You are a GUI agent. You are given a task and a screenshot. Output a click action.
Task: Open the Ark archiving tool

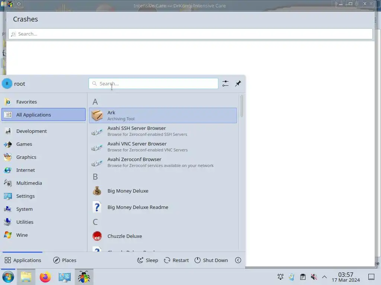163,115
